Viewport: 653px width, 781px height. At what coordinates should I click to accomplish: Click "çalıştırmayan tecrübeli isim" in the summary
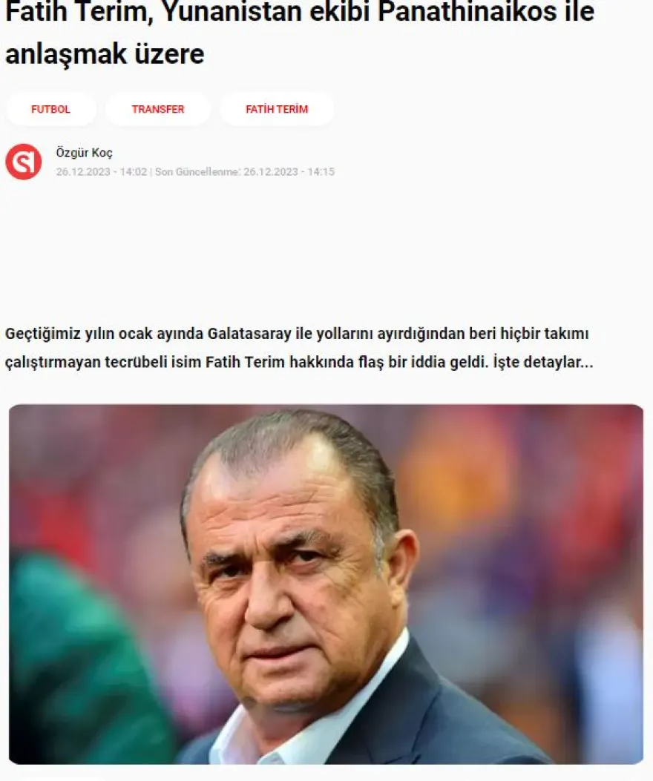click(103, 362)
